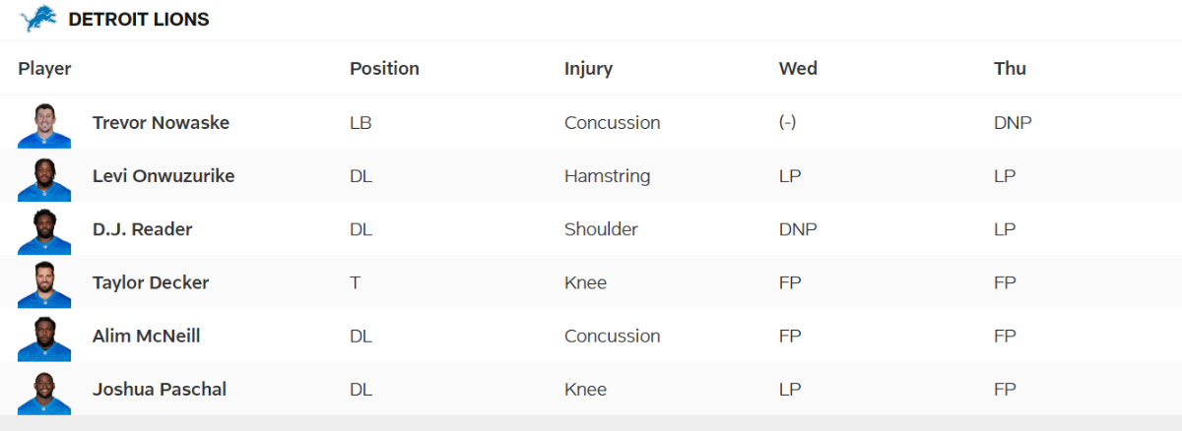Select the Joshua Paschal player name

[160, 389]
